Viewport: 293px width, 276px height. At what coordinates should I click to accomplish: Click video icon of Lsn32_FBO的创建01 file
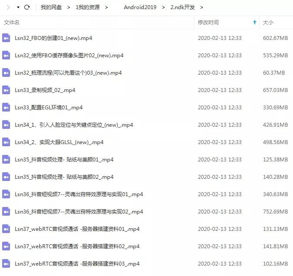point(6,38)
